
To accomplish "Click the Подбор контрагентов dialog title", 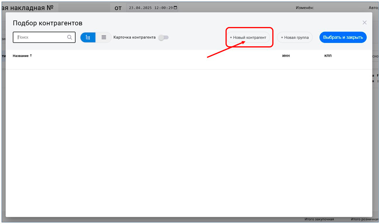I will click(x=47, y=23).
